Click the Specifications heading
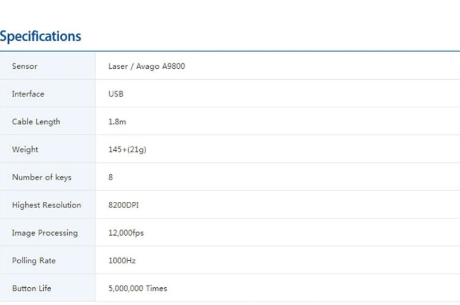This screenshot has width=460, height=305. pyautogui.click(x=40, y=37)
